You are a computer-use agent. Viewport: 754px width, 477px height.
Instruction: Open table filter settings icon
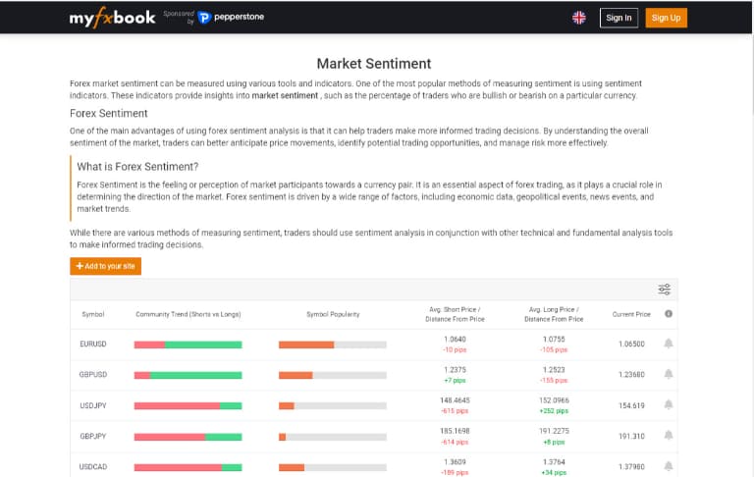665,290
